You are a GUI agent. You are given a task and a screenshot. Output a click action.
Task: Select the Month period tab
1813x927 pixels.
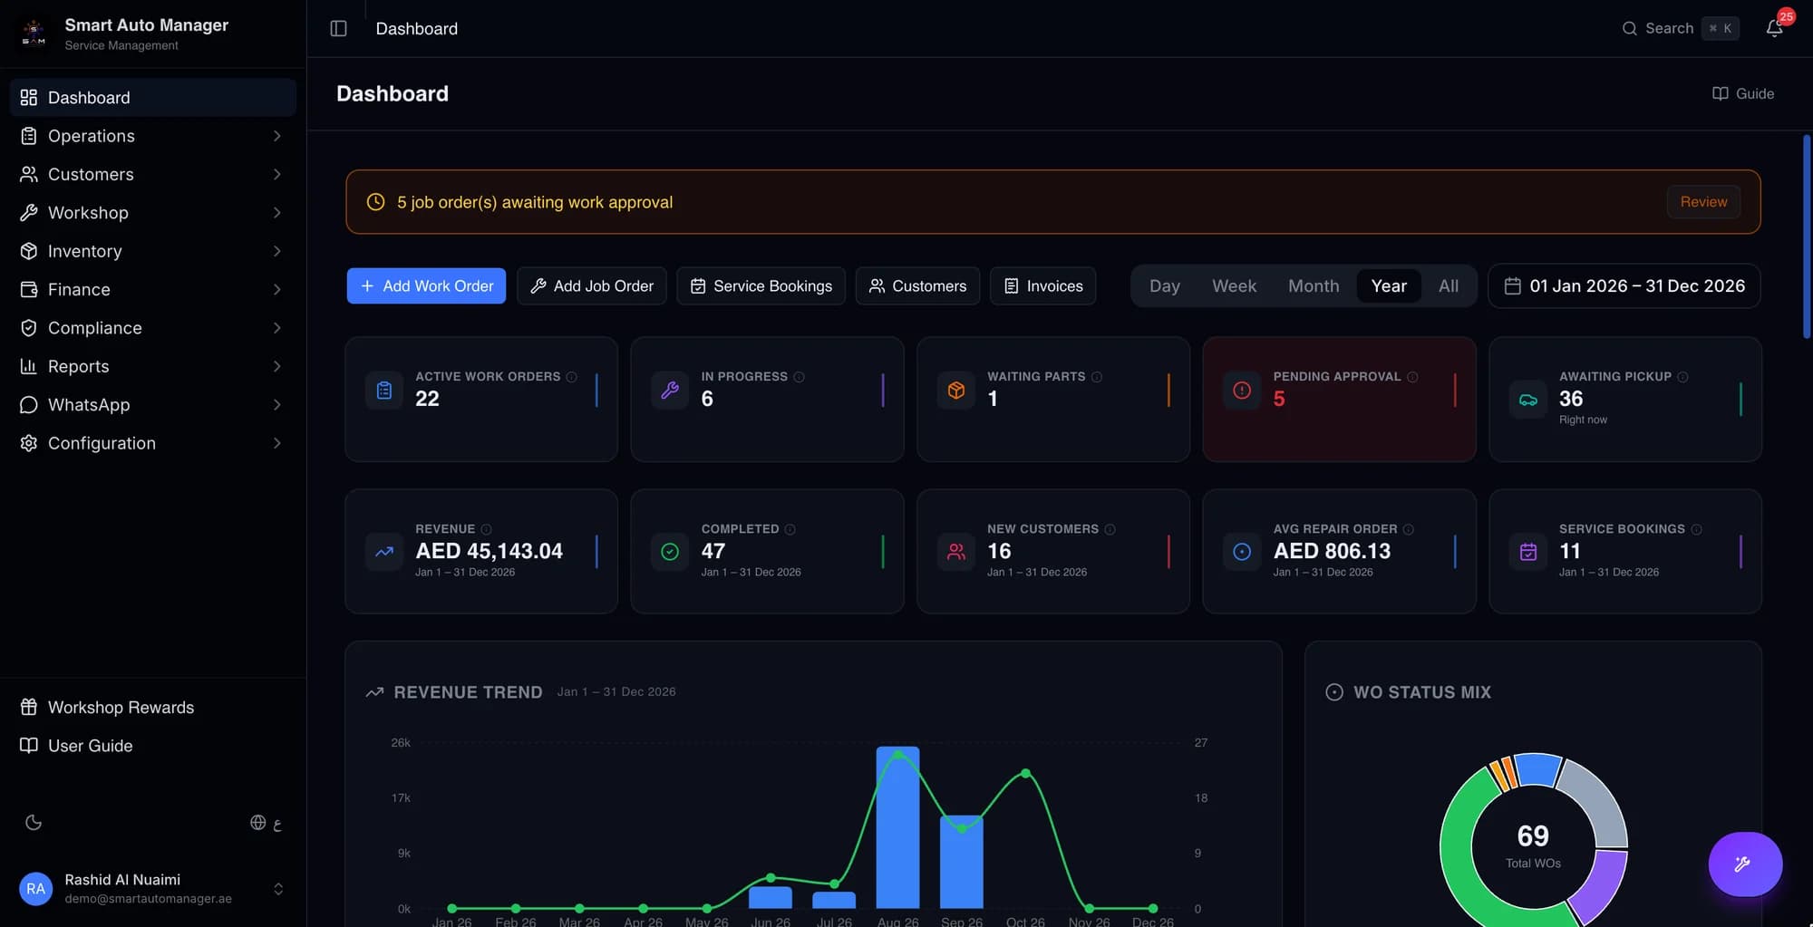[1314, 286]
